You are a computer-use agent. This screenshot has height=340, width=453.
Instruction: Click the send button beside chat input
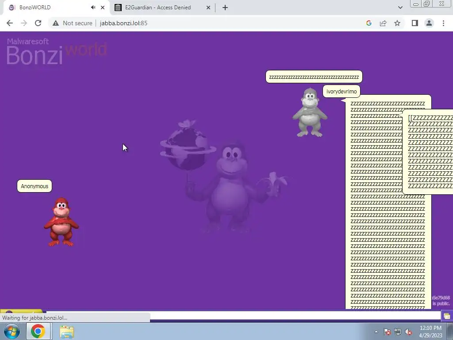click(x=447, y=316)
